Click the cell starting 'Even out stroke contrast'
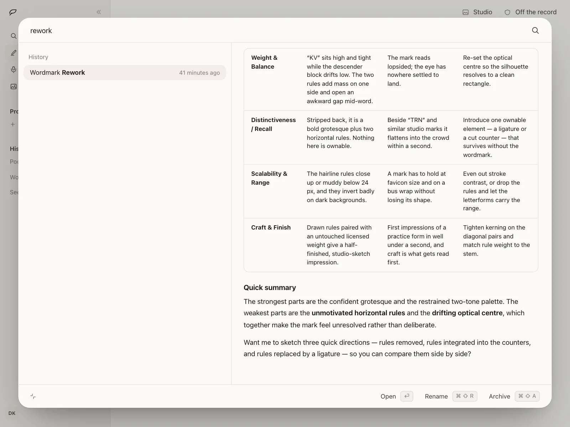The height and width of the screenshot is (427, 570). (x=492, y=191)
